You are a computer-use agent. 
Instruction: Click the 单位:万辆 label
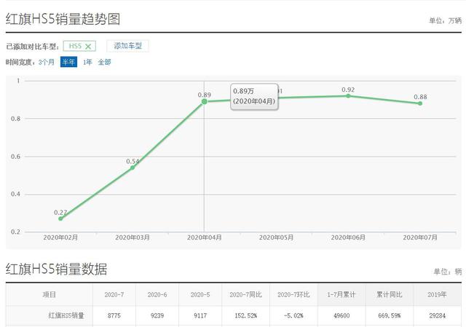click(445, 20)
